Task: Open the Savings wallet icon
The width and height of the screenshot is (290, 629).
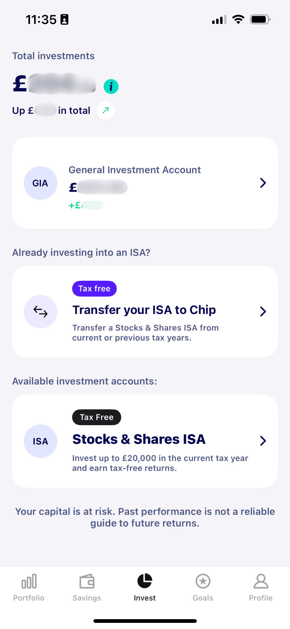Action: click(87, 581)
